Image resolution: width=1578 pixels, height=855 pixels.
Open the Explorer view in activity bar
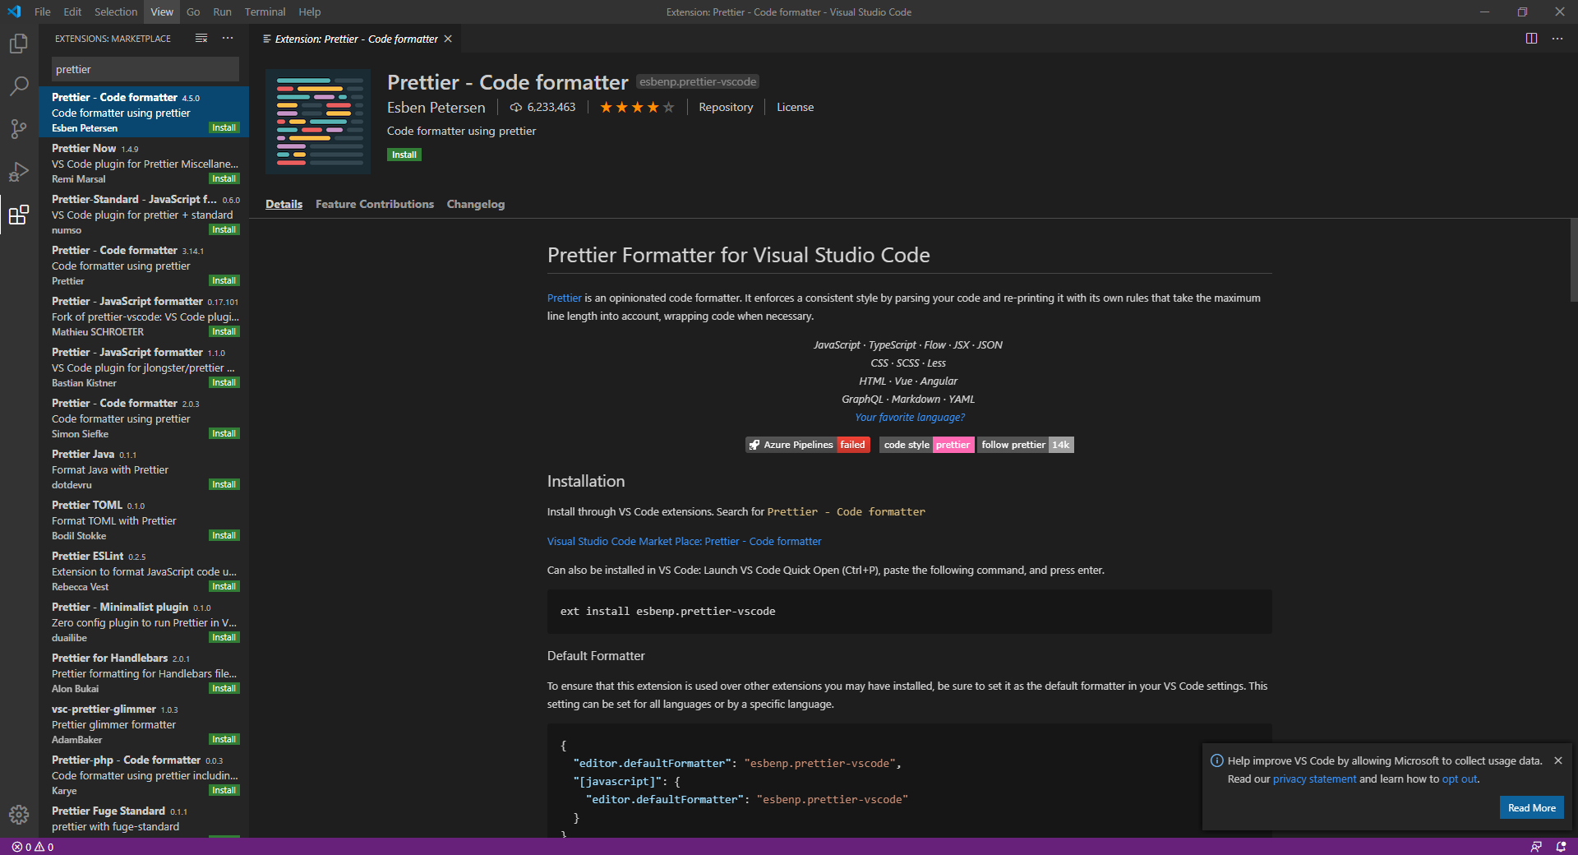[18, 44]
